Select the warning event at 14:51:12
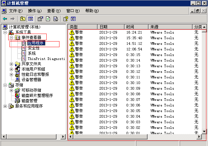The width and height of the screenshot is (208, 146). pyautogui.click(x=135, y=44)
